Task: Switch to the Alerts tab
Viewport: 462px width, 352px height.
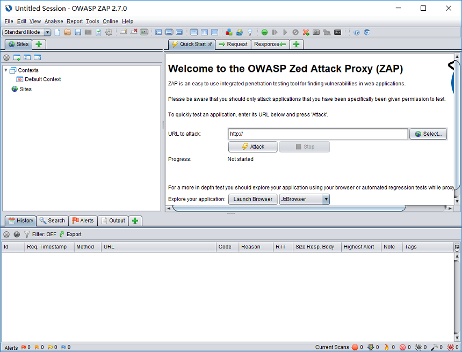Action: point(83,221)
